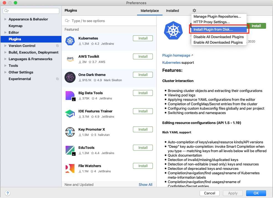Screen dimensions: 273x198
Task: Click the Cancel button
Action: click(209, 193)
